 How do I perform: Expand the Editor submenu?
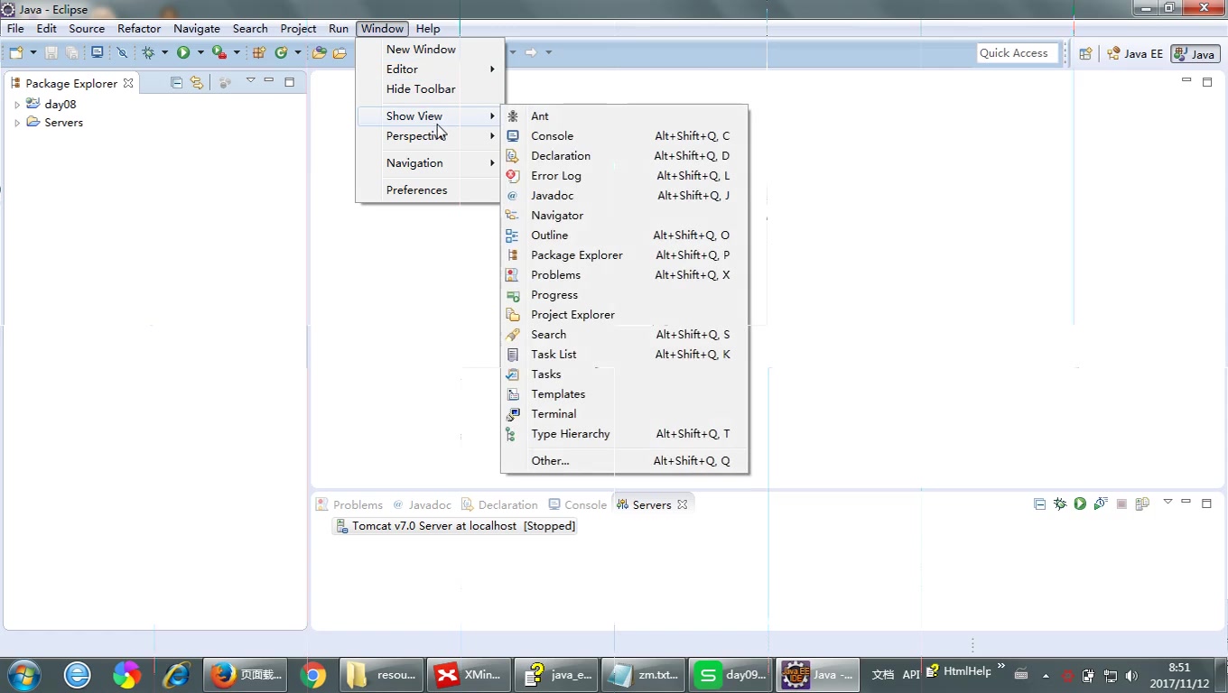coord(430,69)
